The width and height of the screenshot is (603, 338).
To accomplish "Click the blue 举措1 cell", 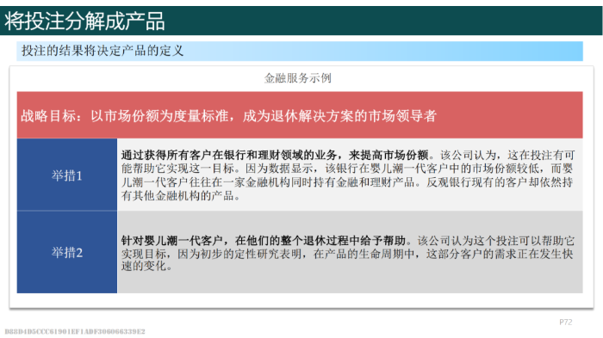I will [67, 175].
